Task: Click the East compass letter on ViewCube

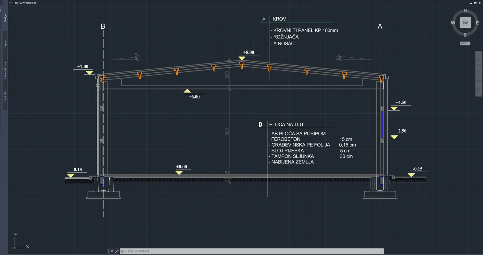Action: (x=477, y=23)
